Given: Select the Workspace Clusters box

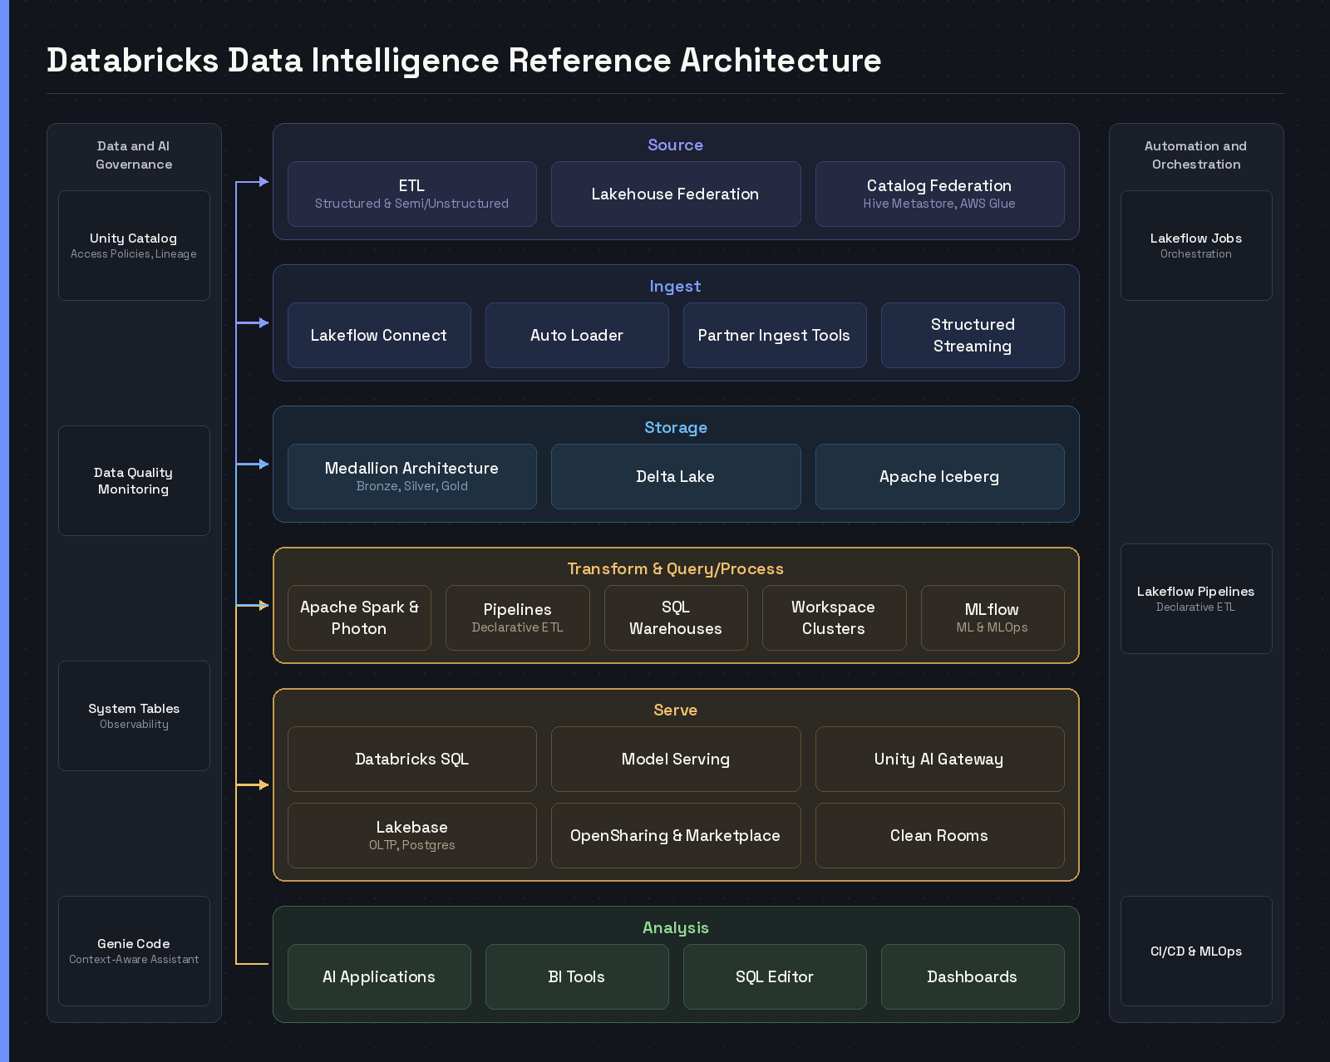Looking at the screenshot, I should click(x=834, y=617).
